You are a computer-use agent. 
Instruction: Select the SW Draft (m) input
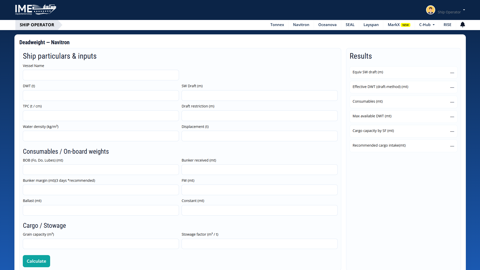259,96
